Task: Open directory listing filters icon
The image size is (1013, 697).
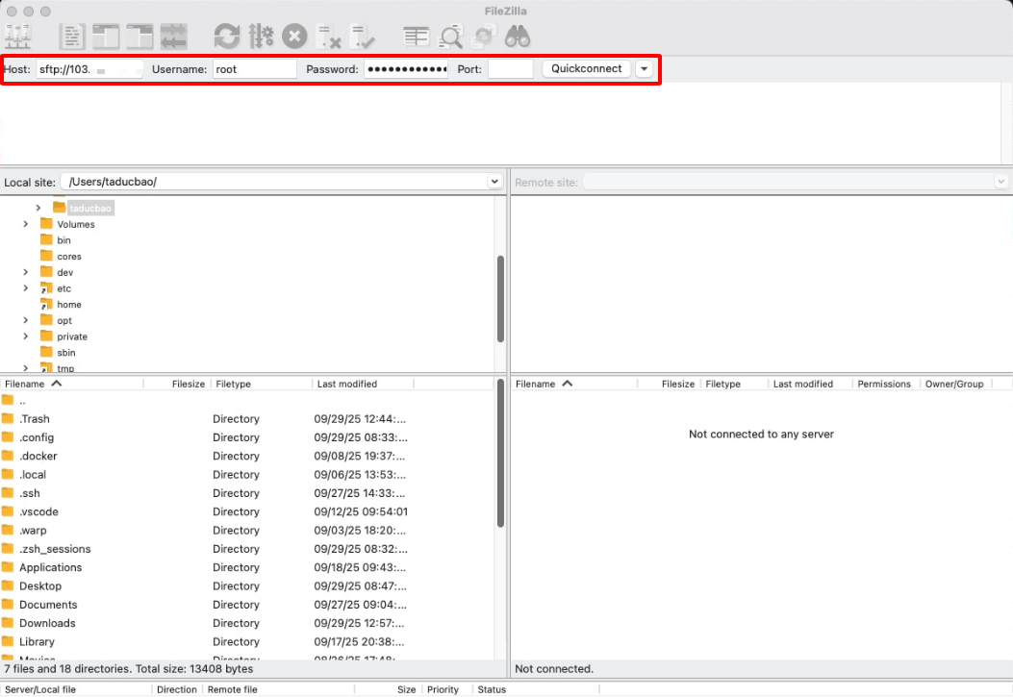Action: (x=416, y=37)
